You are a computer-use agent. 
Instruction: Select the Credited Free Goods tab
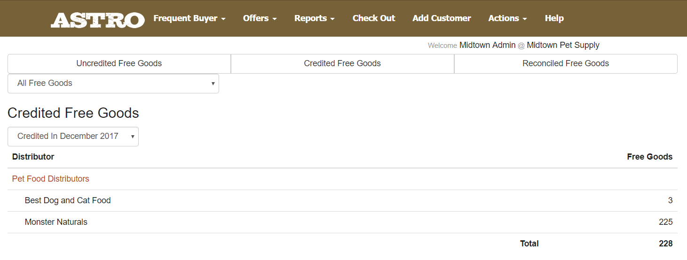coord(342,63)
